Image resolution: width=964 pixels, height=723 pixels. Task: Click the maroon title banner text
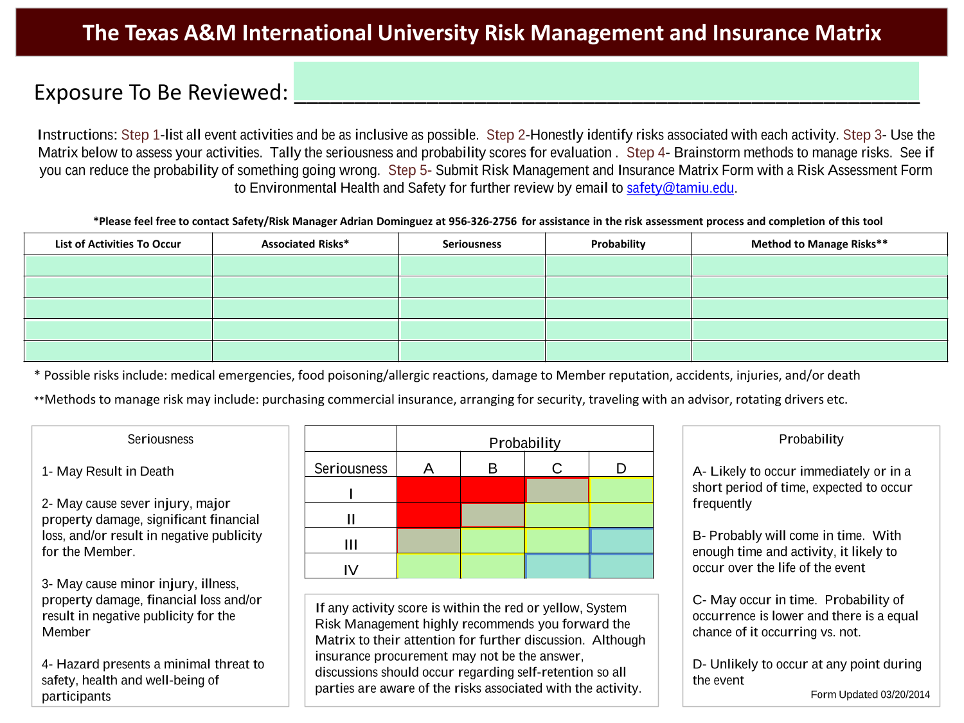coord(482,33)
